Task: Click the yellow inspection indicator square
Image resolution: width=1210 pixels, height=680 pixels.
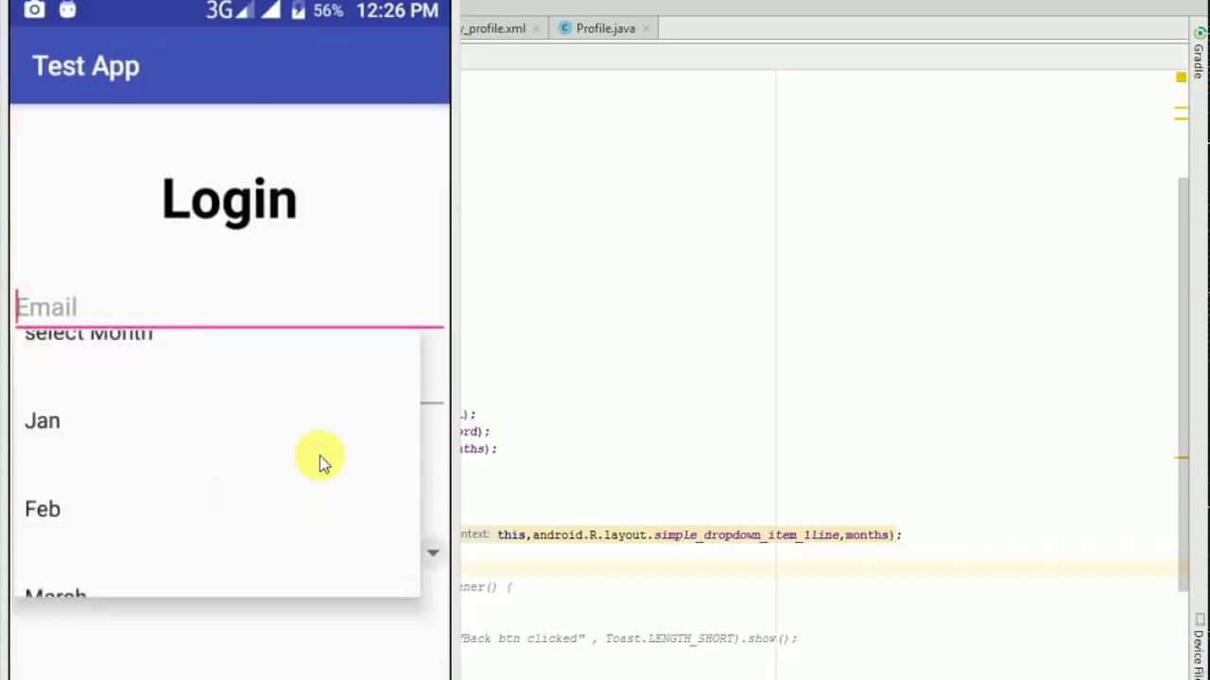Action: pos(1181,77)
